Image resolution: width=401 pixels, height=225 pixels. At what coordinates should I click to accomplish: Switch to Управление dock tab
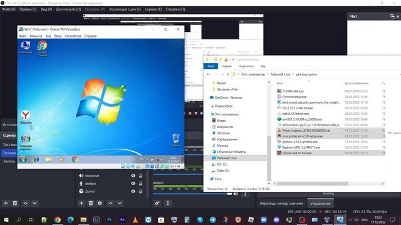[x=320, y=203]
